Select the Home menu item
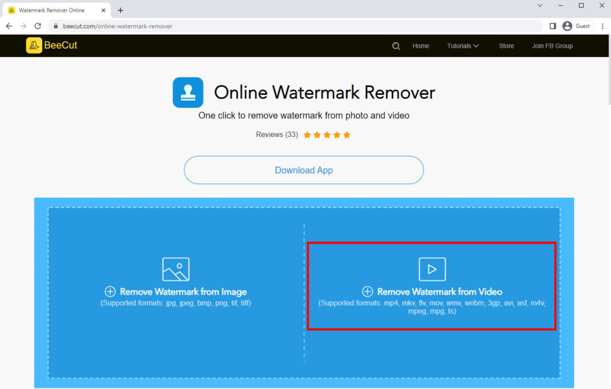This screenshot has width=611, height=389. pos(421,46)
